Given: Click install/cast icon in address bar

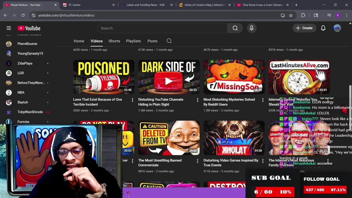Looking at the screenshot, I should pyautogui.click(x=283, y=15).
